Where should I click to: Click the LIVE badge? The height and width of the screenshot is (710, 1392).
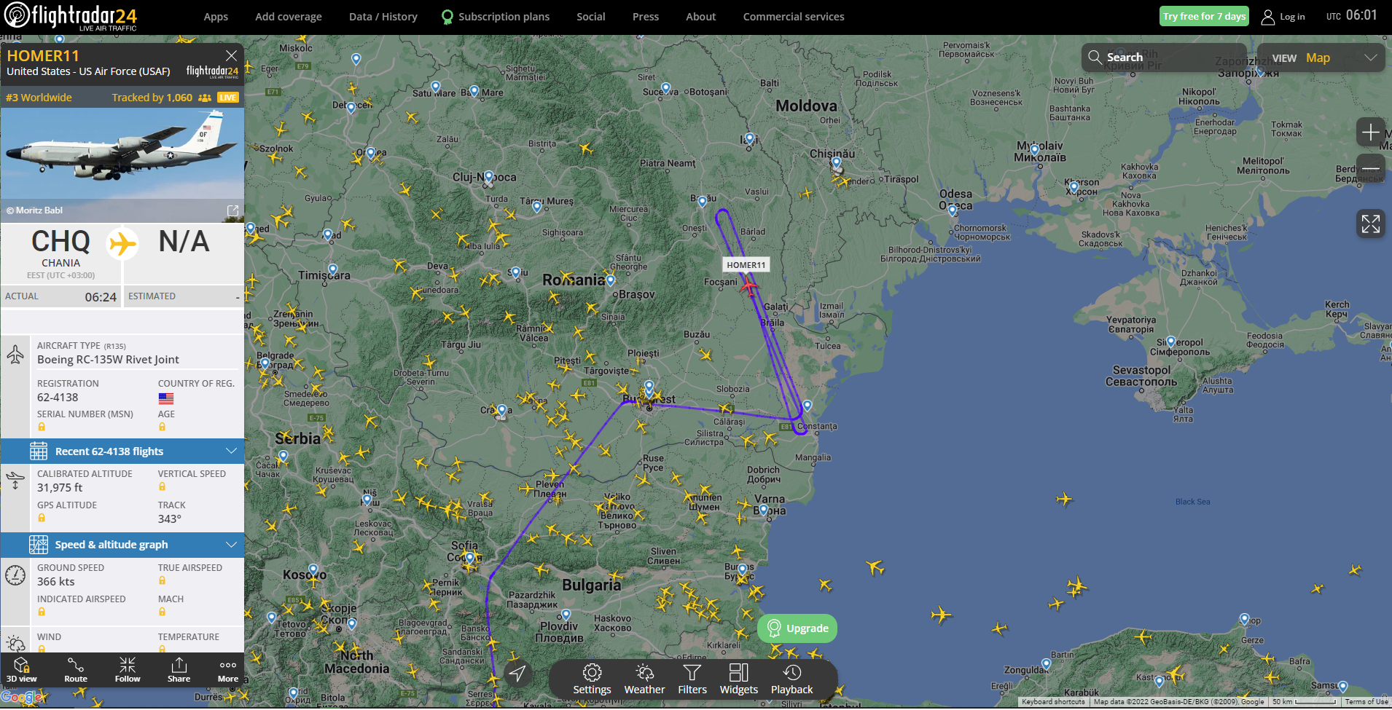point(228,98)
